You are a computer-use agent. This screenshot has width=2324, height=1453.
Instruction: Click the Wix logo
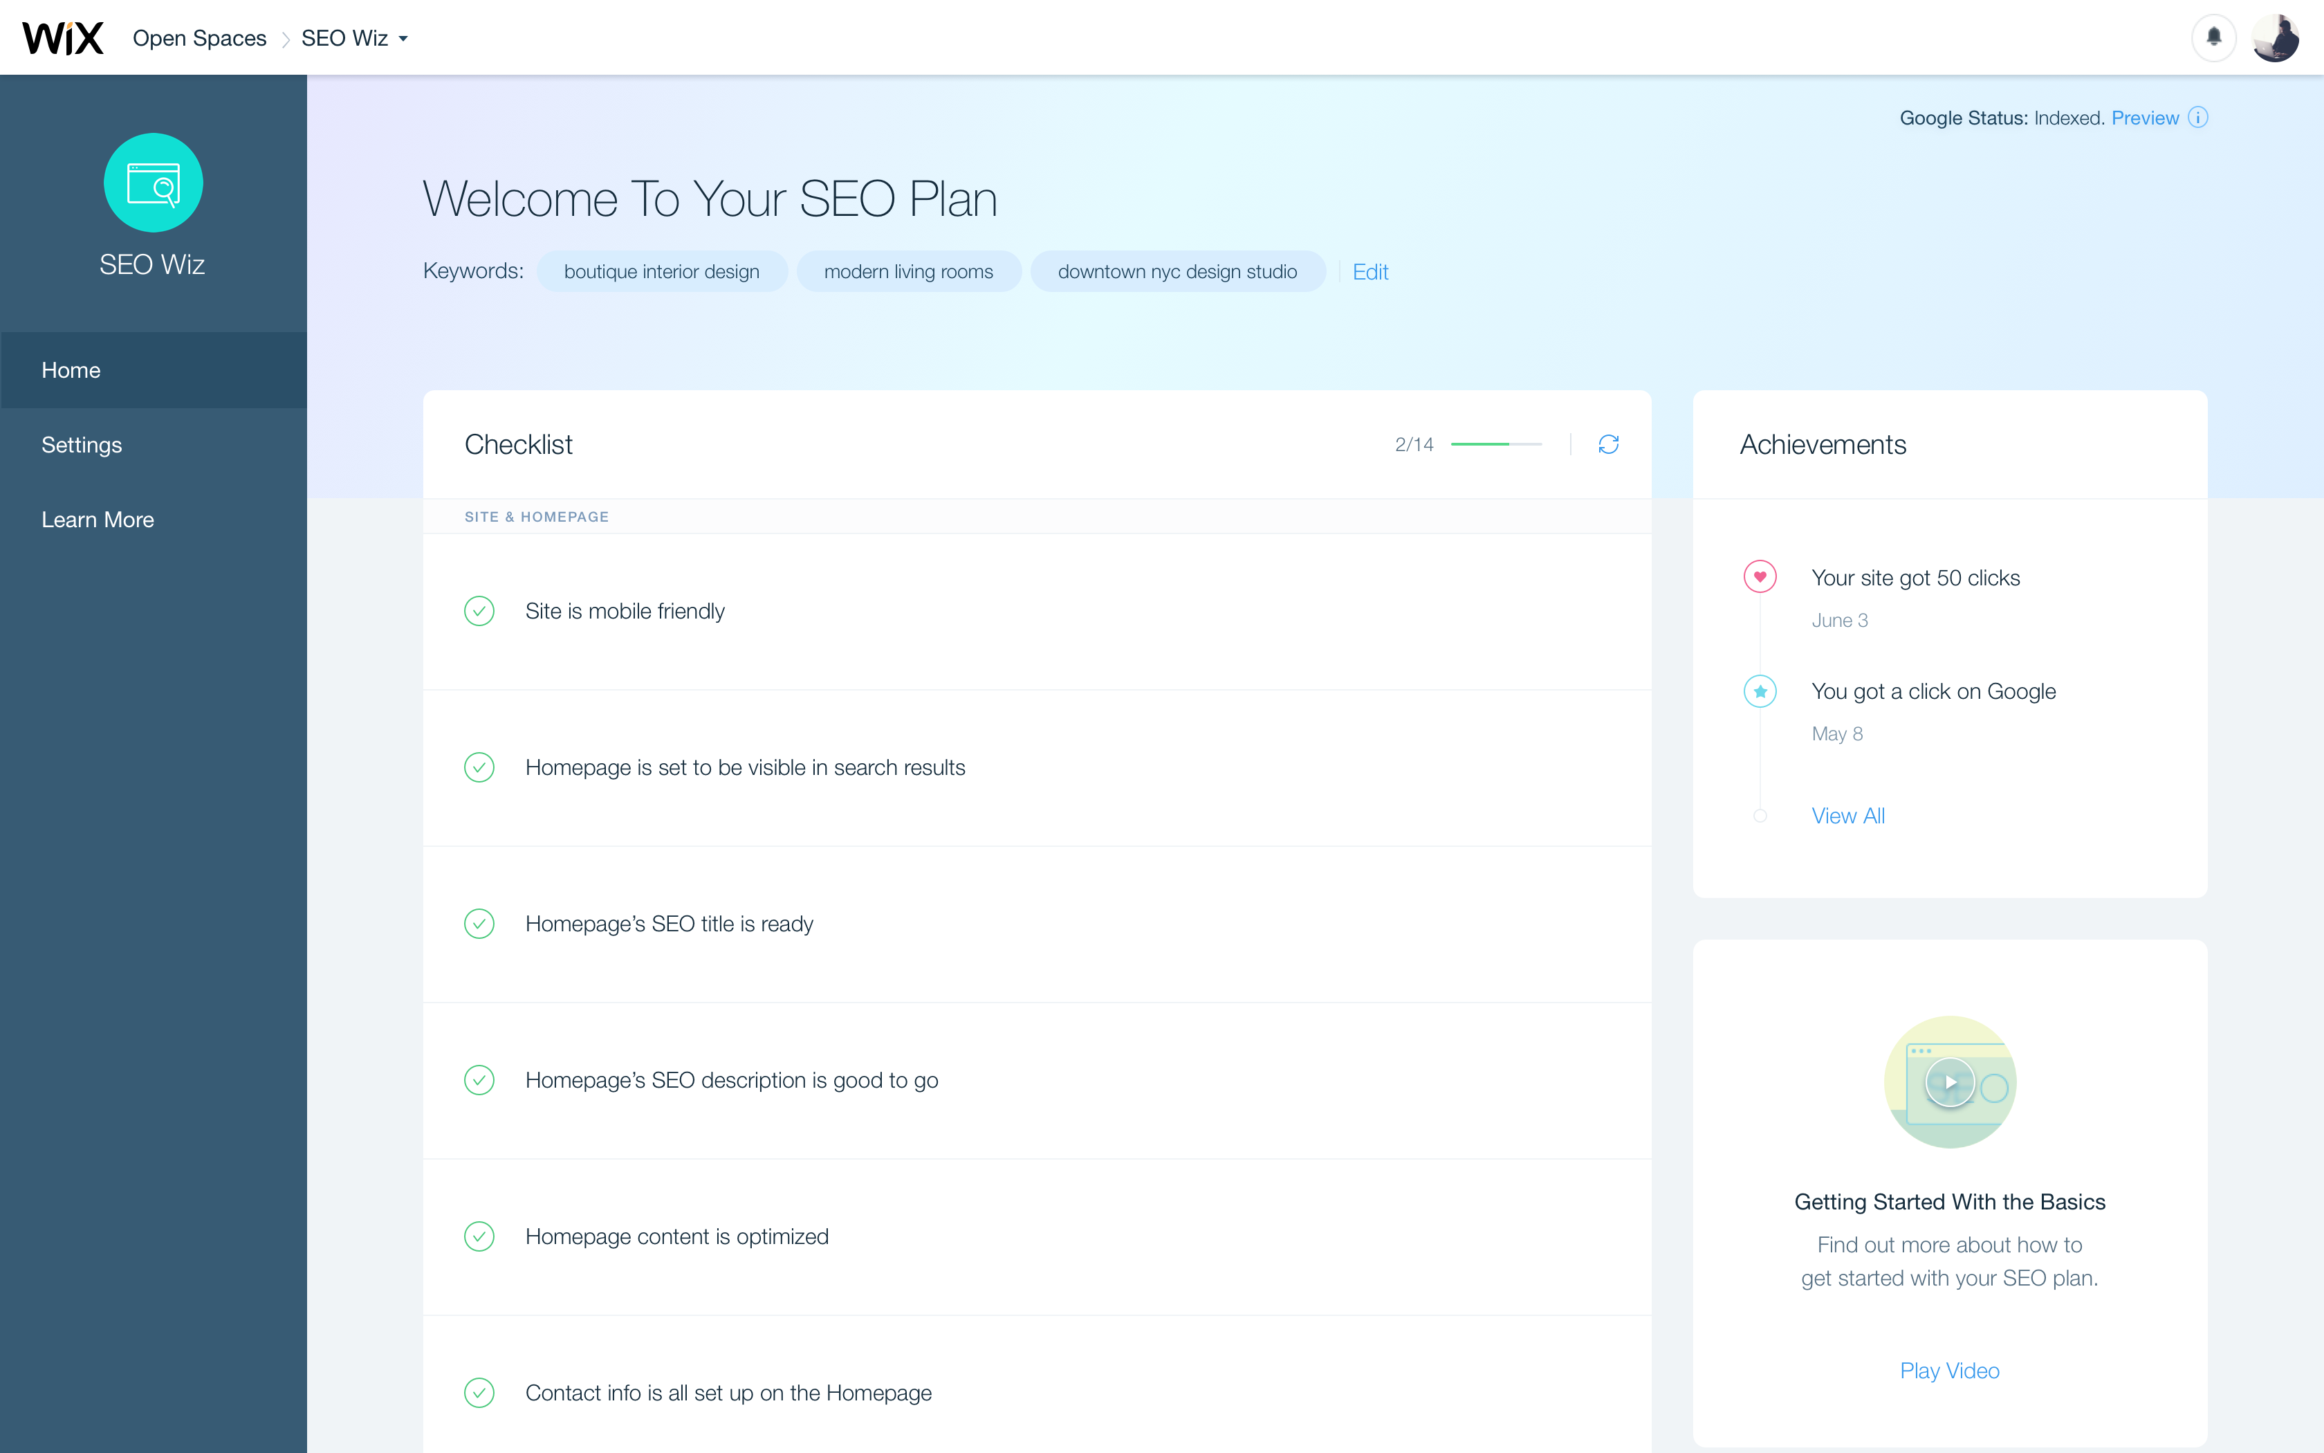(x=62, y=39)
